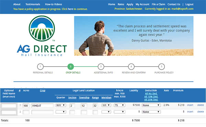Insert a row after row 2

coord(190,112)
